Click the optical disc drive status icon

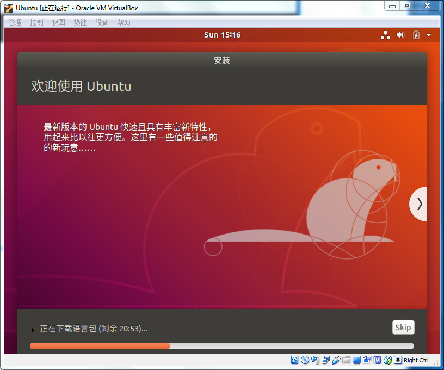[x=305, y=360]
